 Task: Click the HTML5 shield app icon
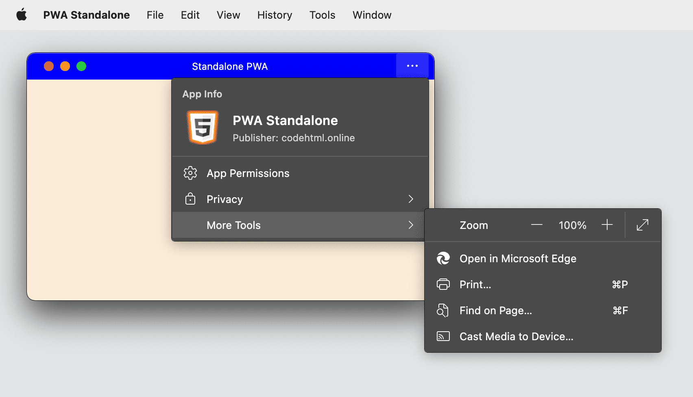[x=202, y=128]
